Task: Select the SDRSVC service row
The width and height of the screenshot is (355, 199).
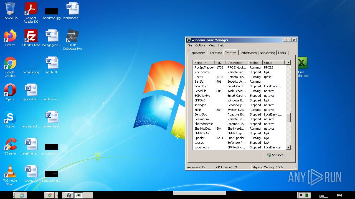Action: point(239,100)
